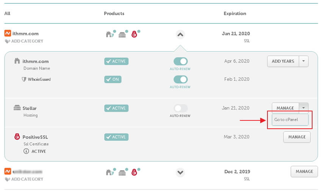This screenshot has height=191, width=322.
Task: Click the bold Dec 2, 2019 expiration date
Action: (237, 171)
